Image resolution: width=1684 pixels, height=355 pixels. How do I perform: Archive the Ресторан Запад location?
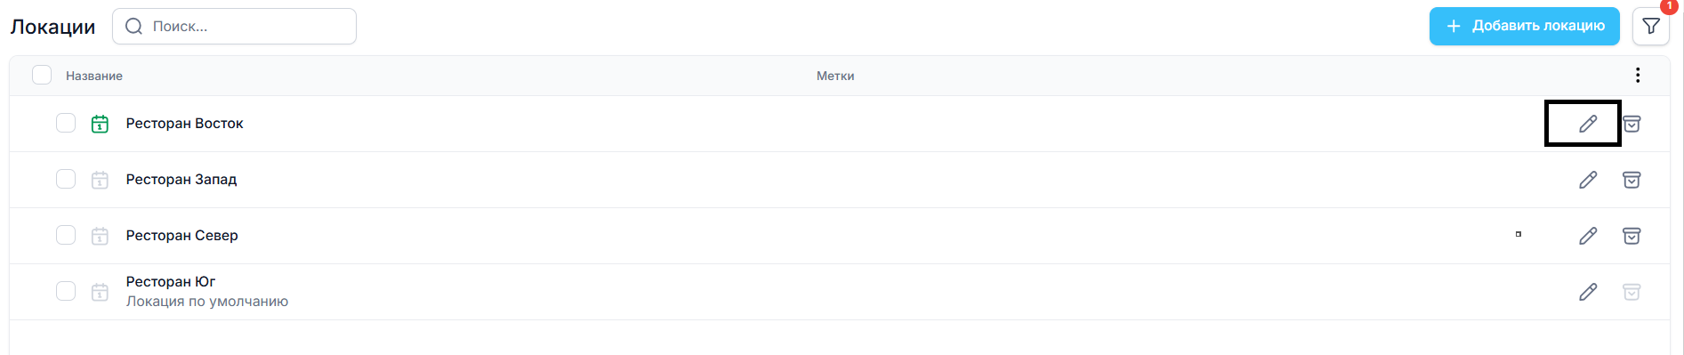pyautogui.click(x=1632, y=180)
